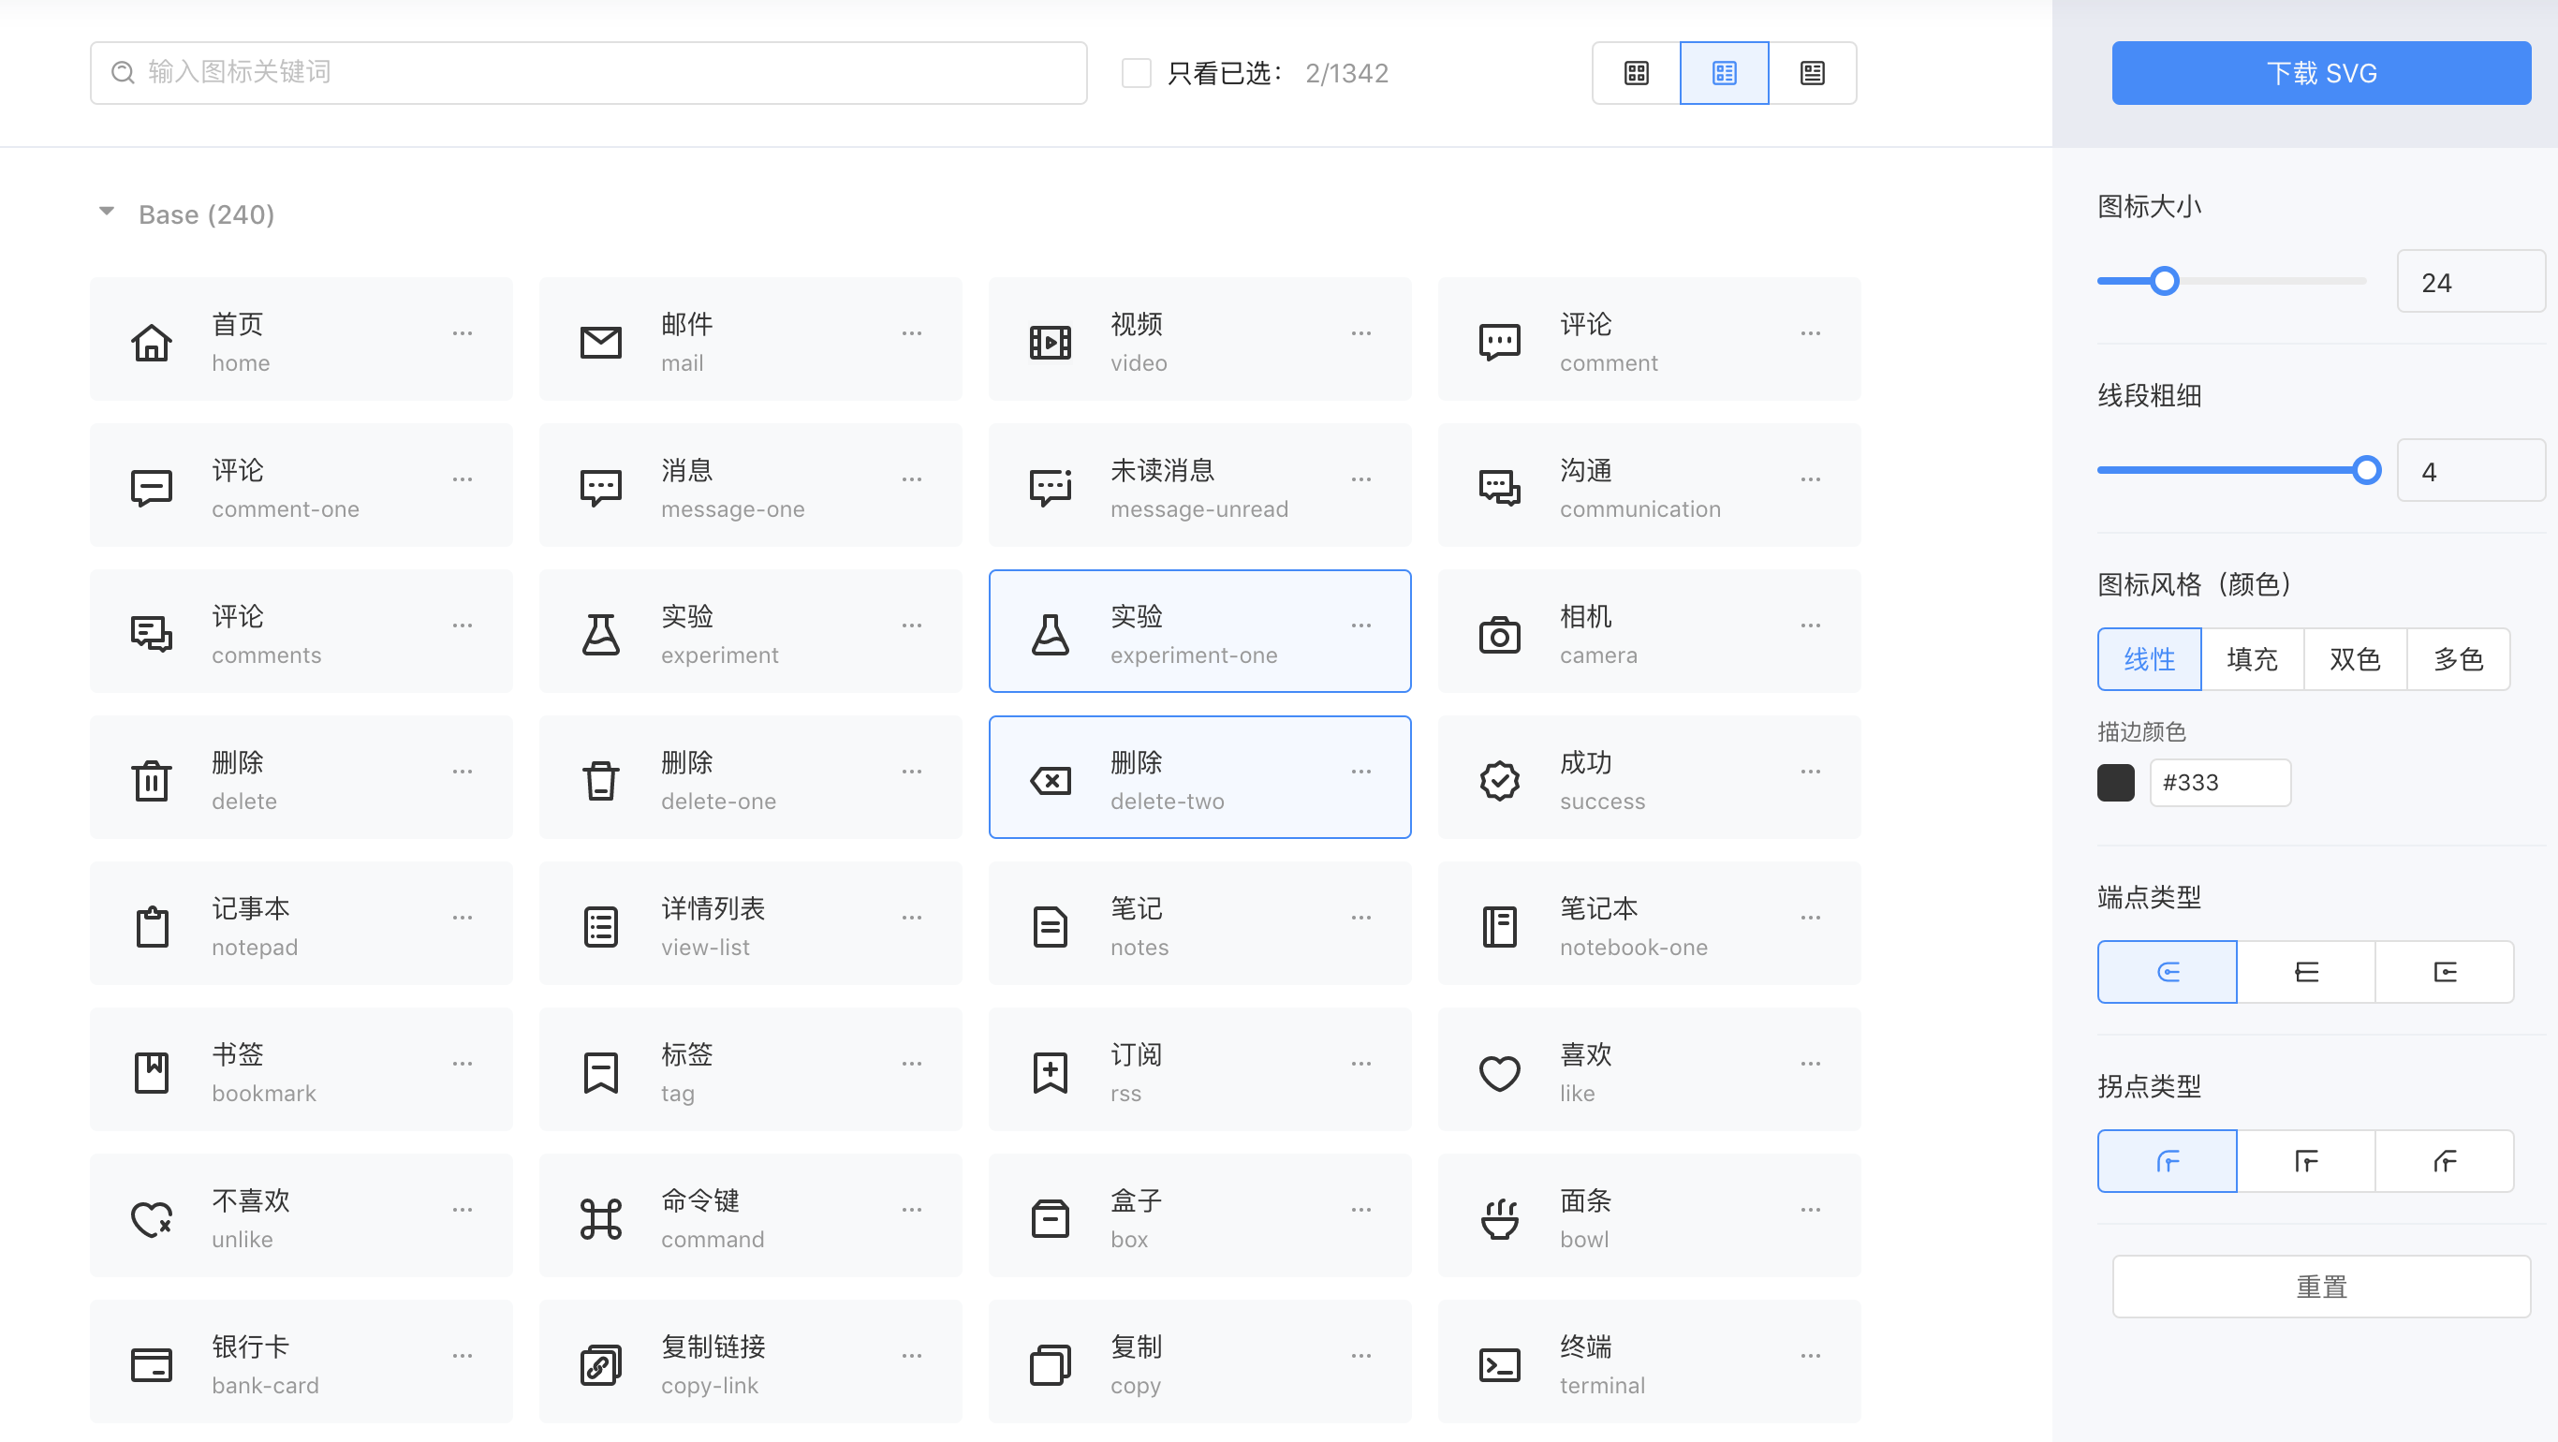Screen dimensions: 2558x1442
Task: Select the third corner type option
Action: (2444, 1160)
